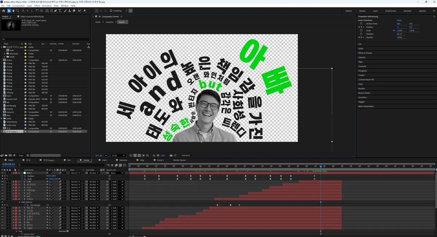Open Effect Controls tvblcack.png tab
This screenshot has width=437, height=237.
32,16
